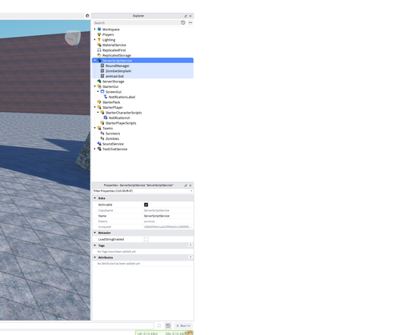
Task: Collapse the StarterCharacterScripts node
Action: (x=98, y=112)
